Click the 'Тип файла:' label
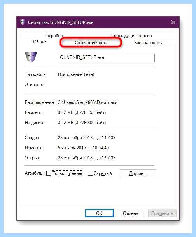196x237 pixels. [x=36, y=74]
